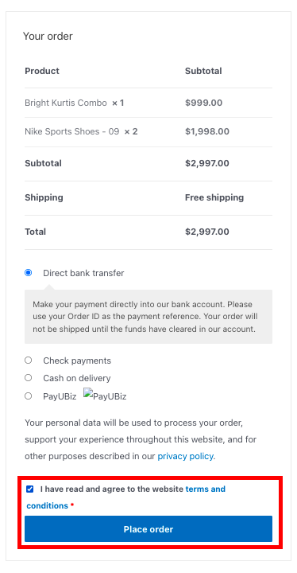
Task: Click the Free shipping text
Action: (x=214, y=197)
